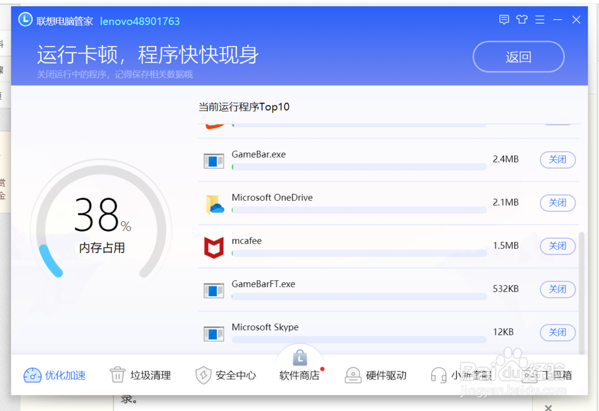Image resolution: width=599 pixels, height=411 pixels.
Task: Close Microsoft Skype with its 关闭 button
Action: (x=557, y=333)
